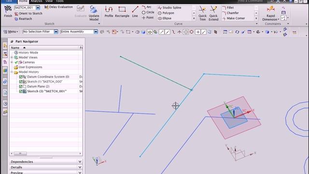The height and width of the screenshot is (174, 309).
Task: Open the Task tab
Action: [x=9, y=1]
